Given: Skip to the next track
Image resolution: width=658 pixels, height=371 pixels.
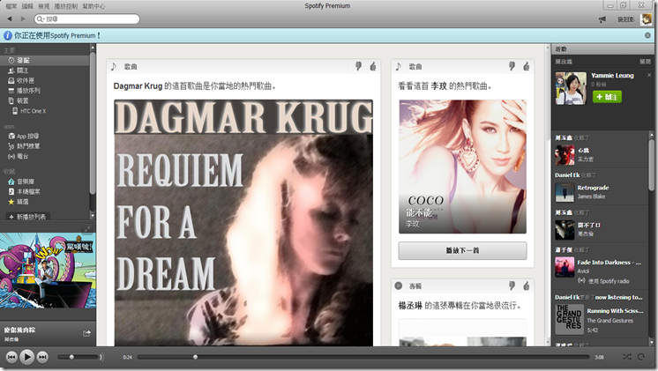Looking at the screenshot, I should click(x=42, y=357).
